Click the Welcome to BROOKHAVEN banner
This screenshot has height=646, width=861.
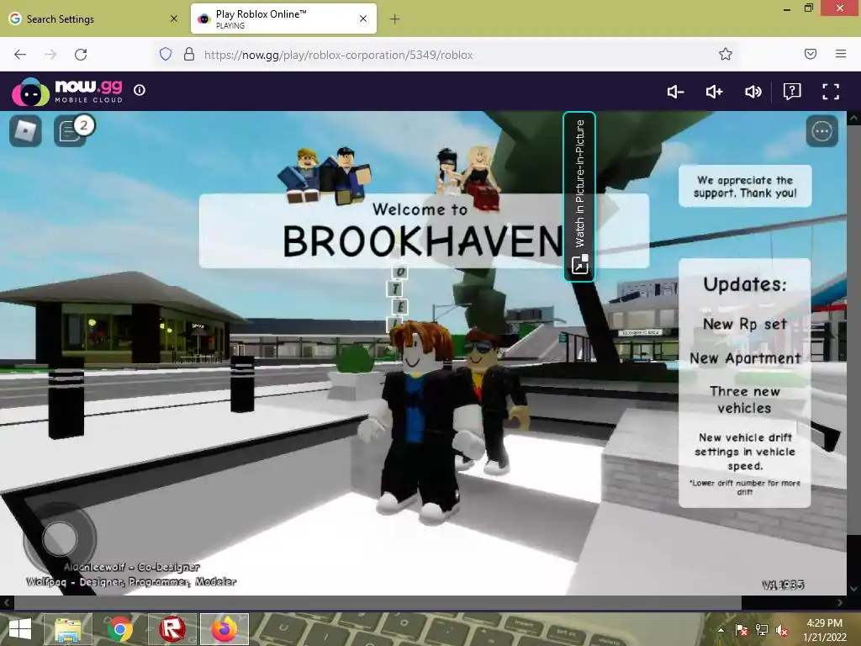424,230
